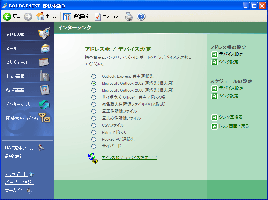Click arrow icon beside アドレス帳の設定 シンク設定
This screenshot has width=268, height=200.
point(215,62)
